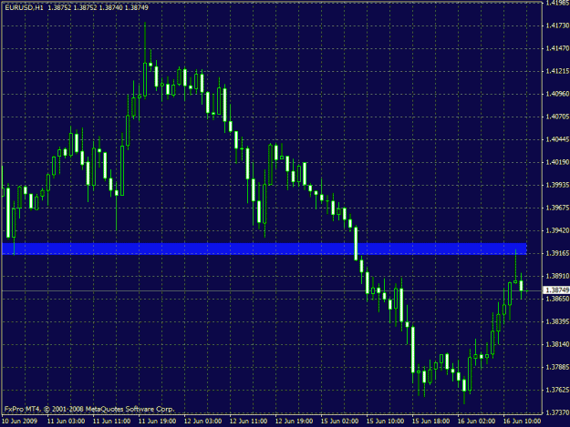This screenshot has width=570, height=427.
Task: Click the 1.40445 price axis label
Action: pyautogui.click(x=557, y=139)
